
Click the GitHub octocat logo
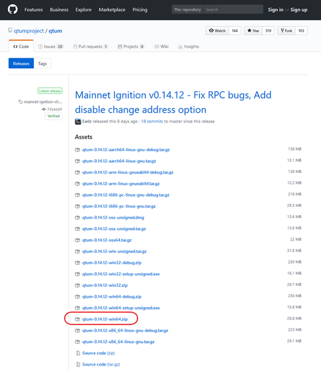[x=13, y=9]
